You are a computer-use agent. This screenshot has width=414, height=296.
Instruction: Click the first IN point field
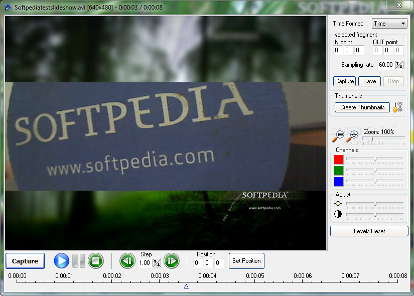[338, 50]
